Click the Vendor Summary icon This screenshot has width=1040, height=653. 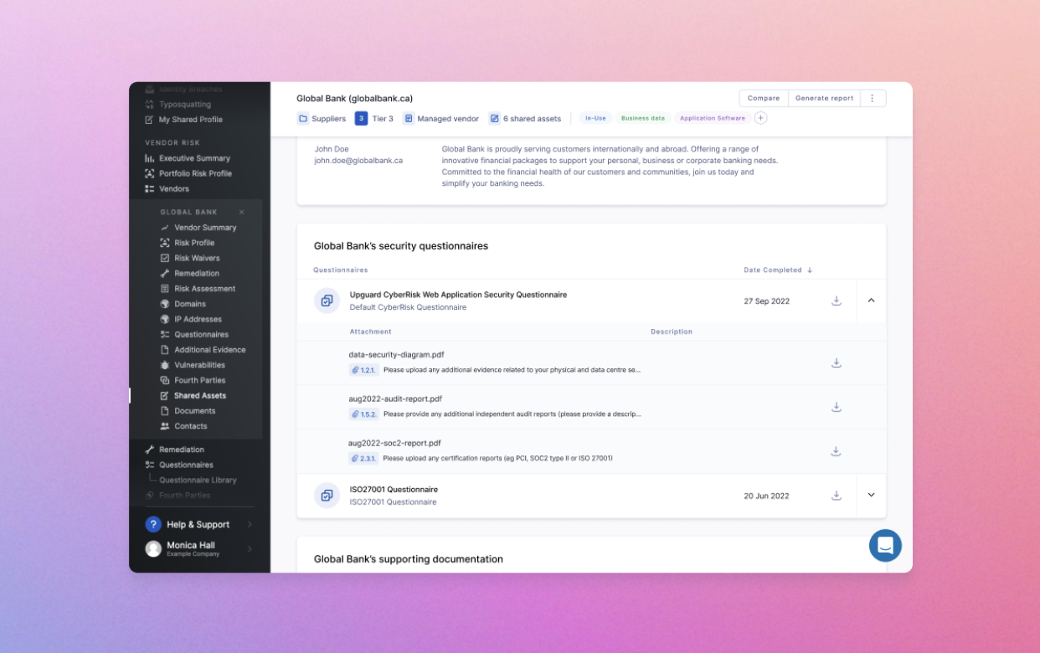(165, 228)
